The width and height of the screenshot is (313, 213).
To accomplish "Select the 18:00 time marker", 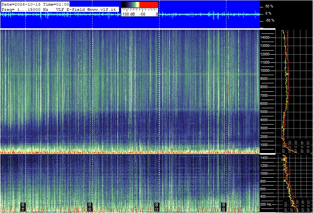I will [x=23, y=207].
